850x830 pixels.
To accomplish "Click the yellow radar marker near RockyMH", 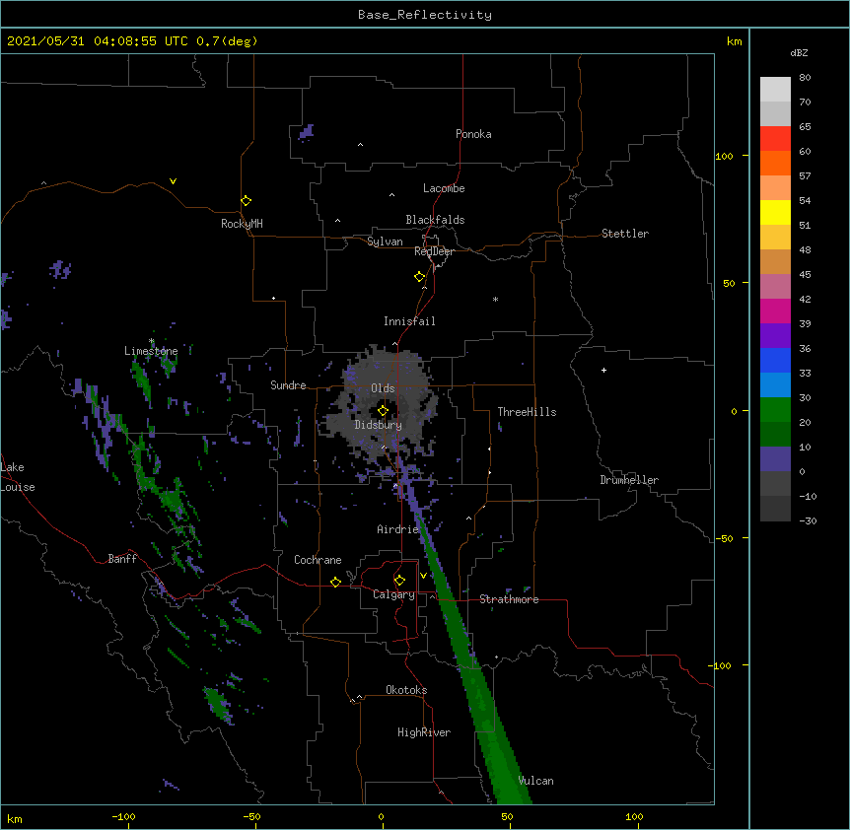I will click(x=246, y=201).
